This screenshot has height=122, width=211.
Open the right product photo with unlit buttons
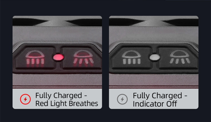tap(154, 52)
